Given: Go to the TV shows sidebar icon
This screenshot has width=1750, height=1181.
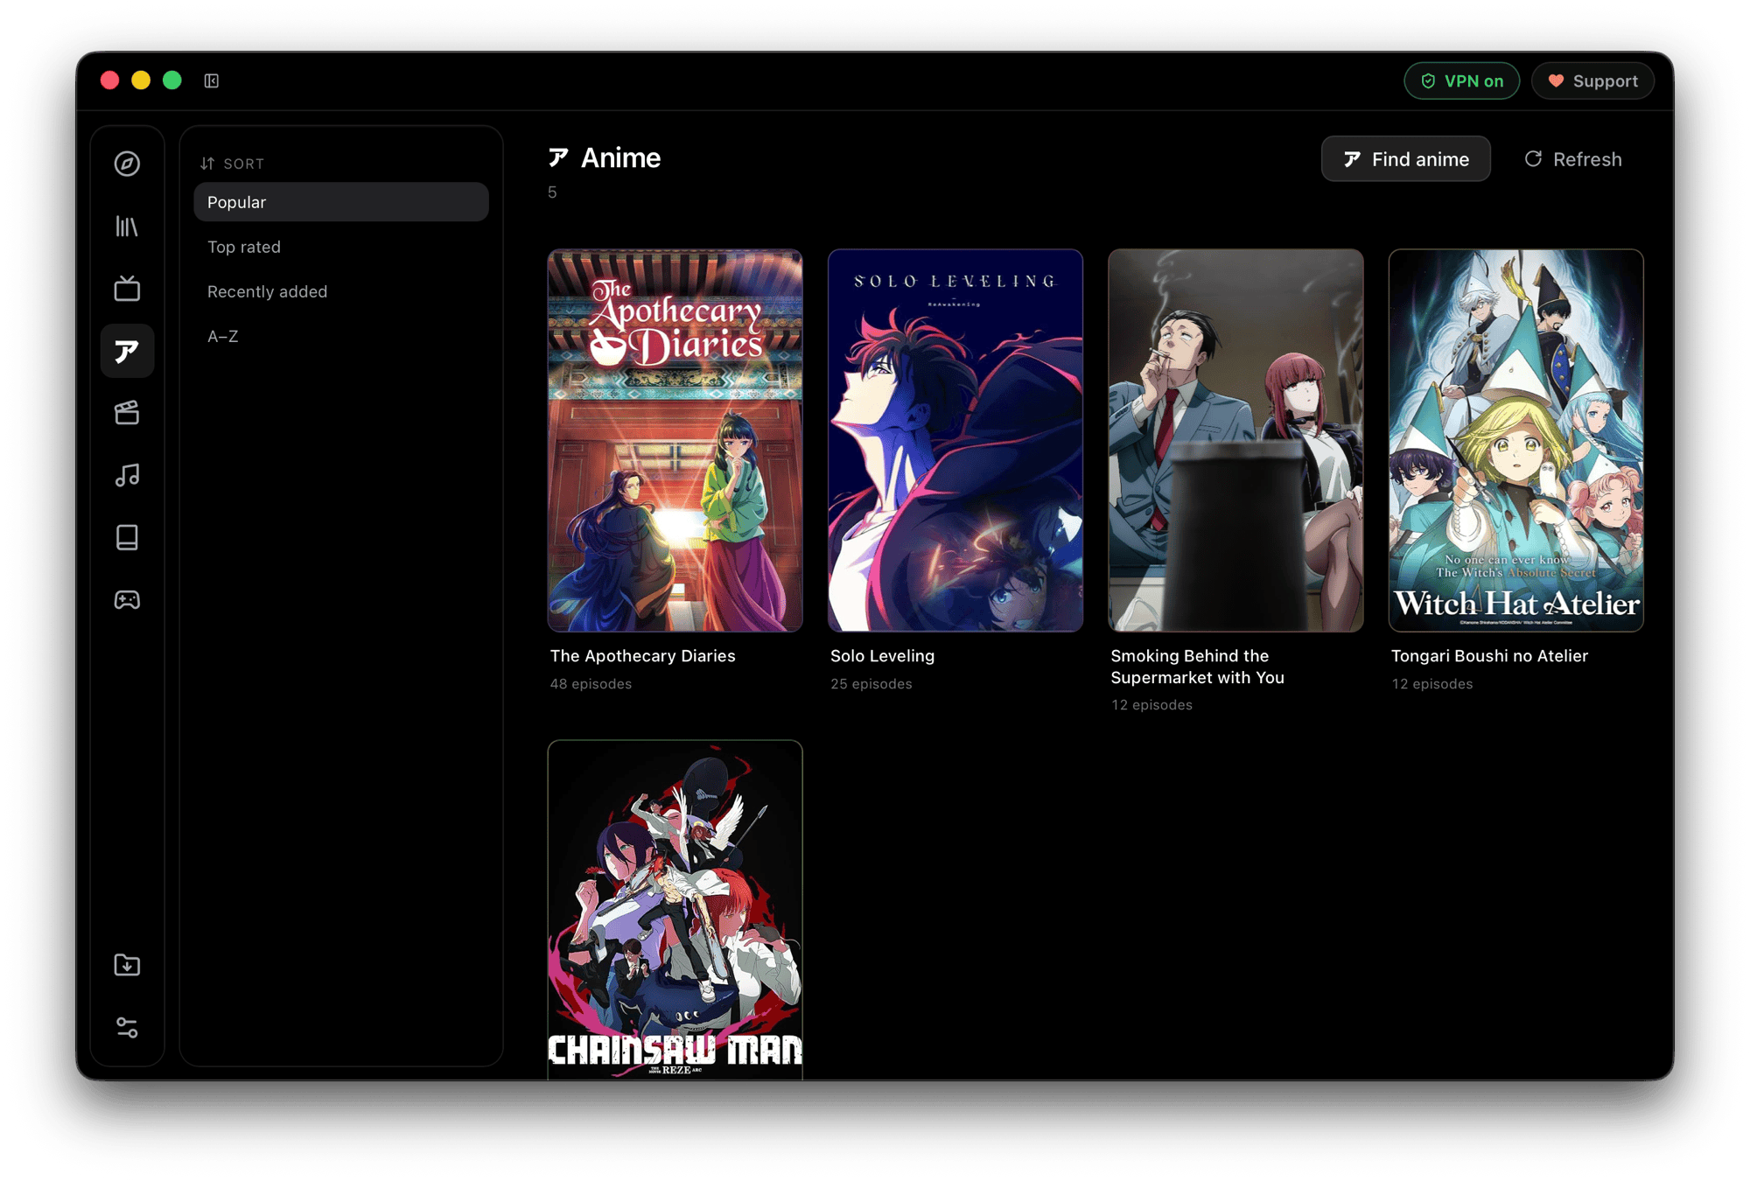Looking at the screenshot, I should point(127,289).
